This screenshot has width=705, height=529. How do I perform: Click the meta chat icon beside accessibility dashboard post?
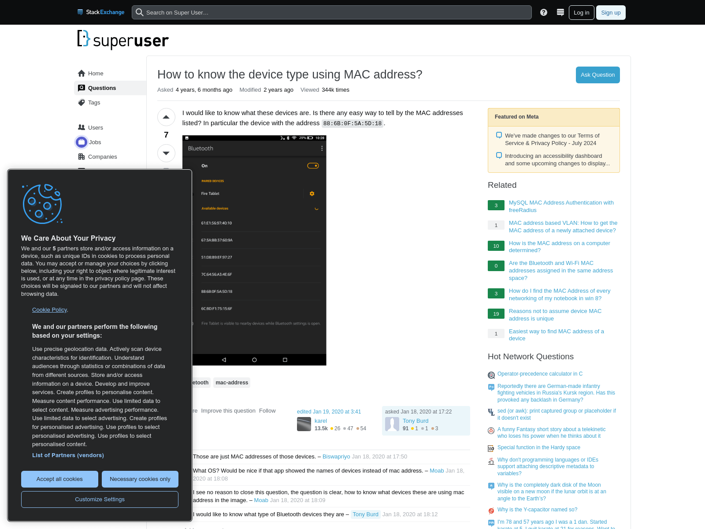coord(499,155)
